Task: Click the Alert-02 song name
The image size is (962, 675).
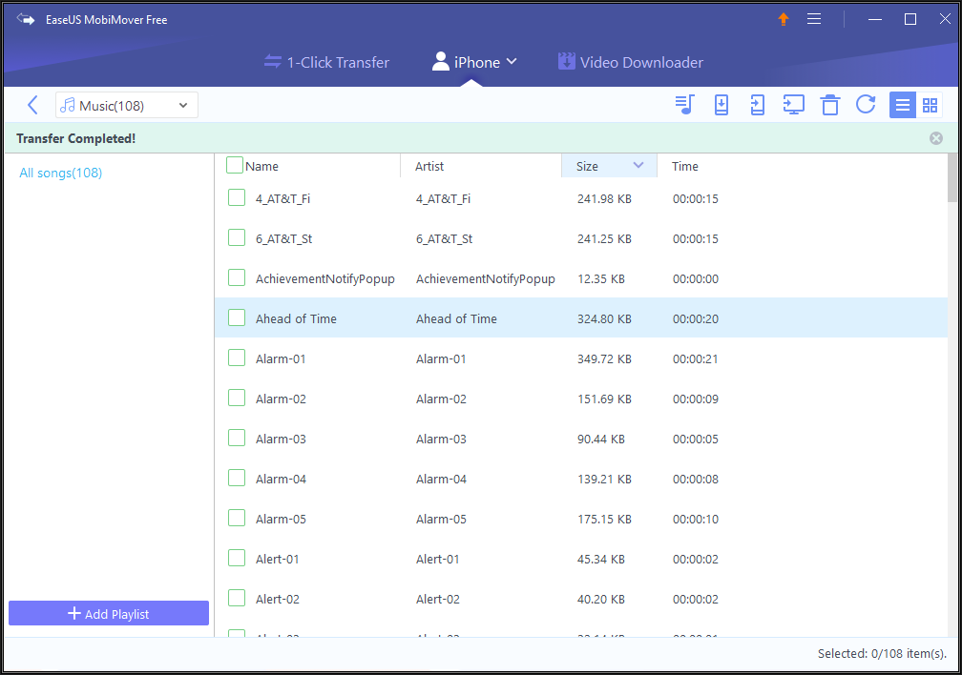Action: click(x=278, y=599)
